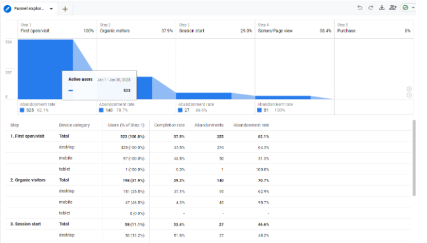Zoom out on the funnel chart

click(x=409, y=95)
